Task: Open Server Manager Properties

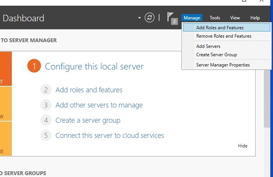Action: point(227,65)
